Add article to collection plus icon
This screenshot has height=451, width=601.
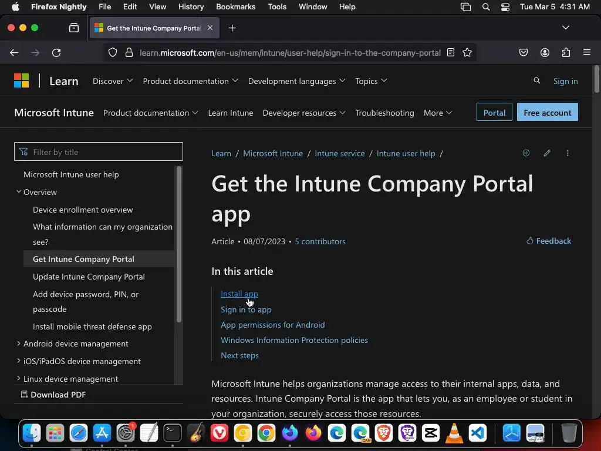point(526,153)
